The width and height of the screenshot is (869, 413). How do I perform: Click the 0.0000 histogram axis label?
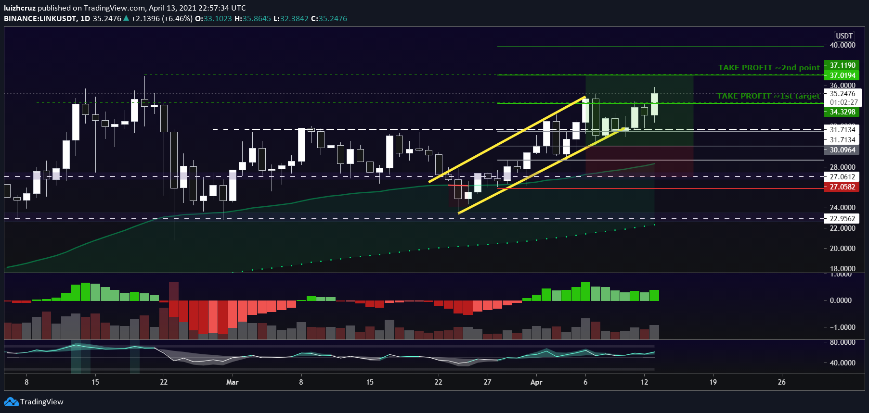(841, 300)
